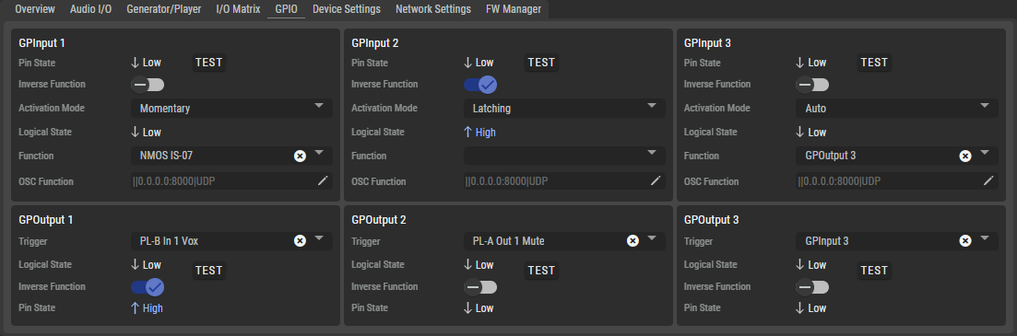Clear the GPOutput 3 function in GPInput 3
The height and width of the screenshot is (336, 1017).
tap(965, 156)
